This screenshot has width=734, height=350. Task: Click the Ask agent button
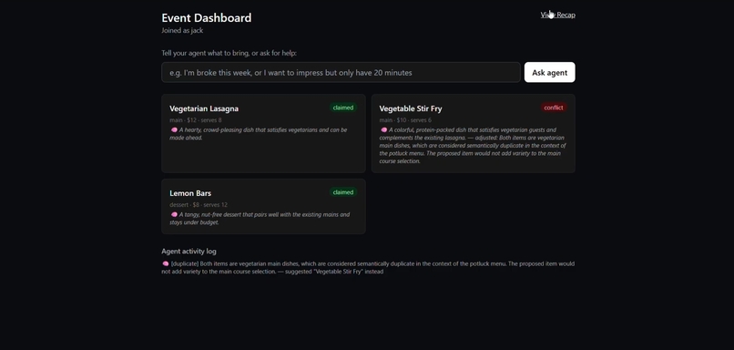coord(549,72)
